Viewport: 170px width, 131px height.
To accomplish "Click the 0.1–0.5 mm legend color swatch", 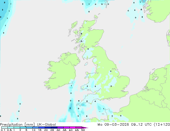I will pyautogui.click(x=5, y=128).
